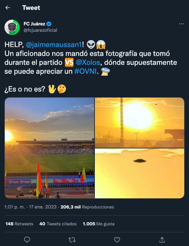Open the 148 Retweets list

coord(19,224)
